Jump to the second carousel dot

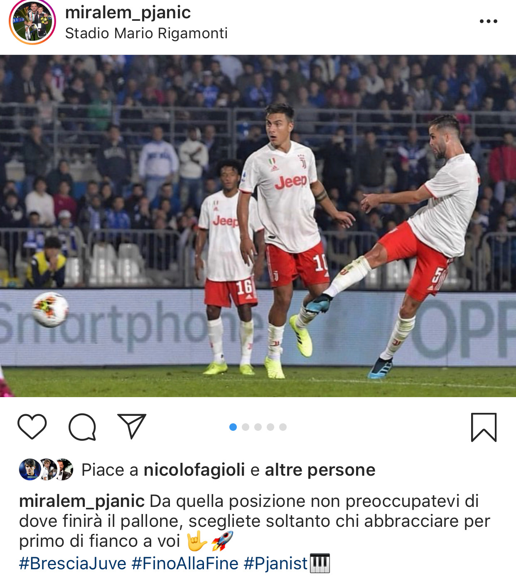click(x=246, y=427)
